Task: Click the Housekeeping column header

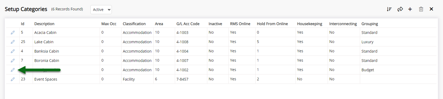Action: coord(309,24)
